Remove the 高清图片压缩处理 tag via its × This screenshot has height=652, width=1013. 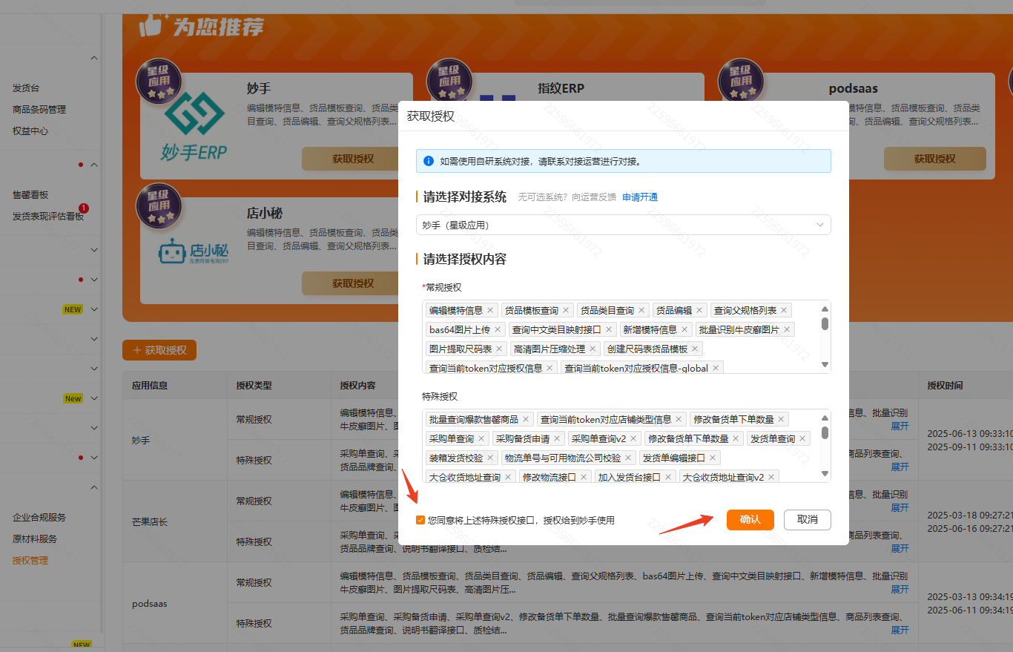tap(593, 349)
